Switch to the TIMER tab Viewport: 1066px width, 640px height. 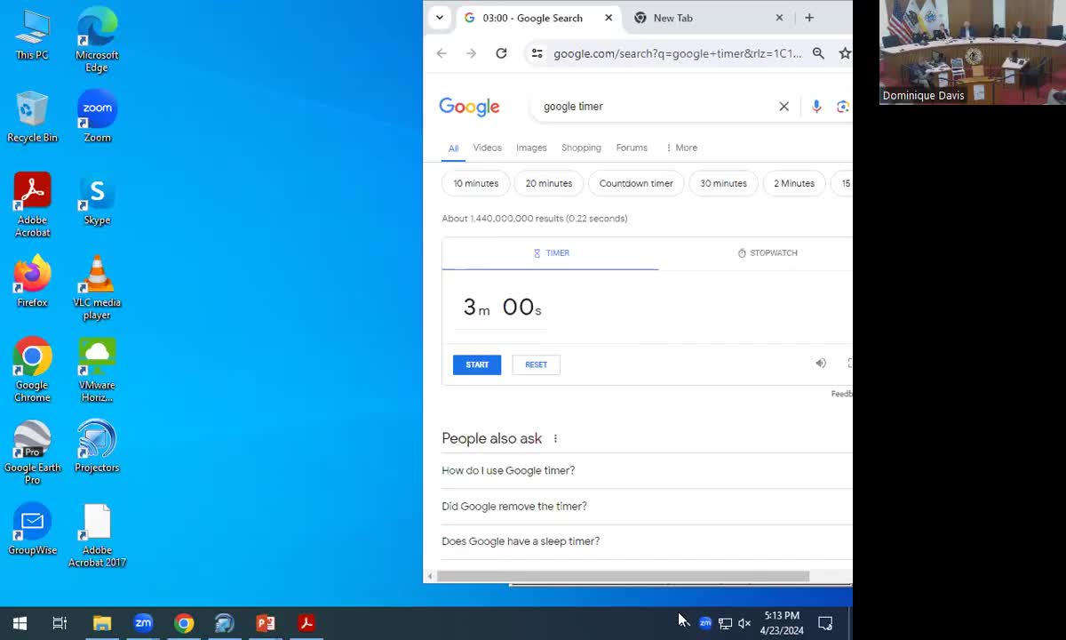pos(551,253)
